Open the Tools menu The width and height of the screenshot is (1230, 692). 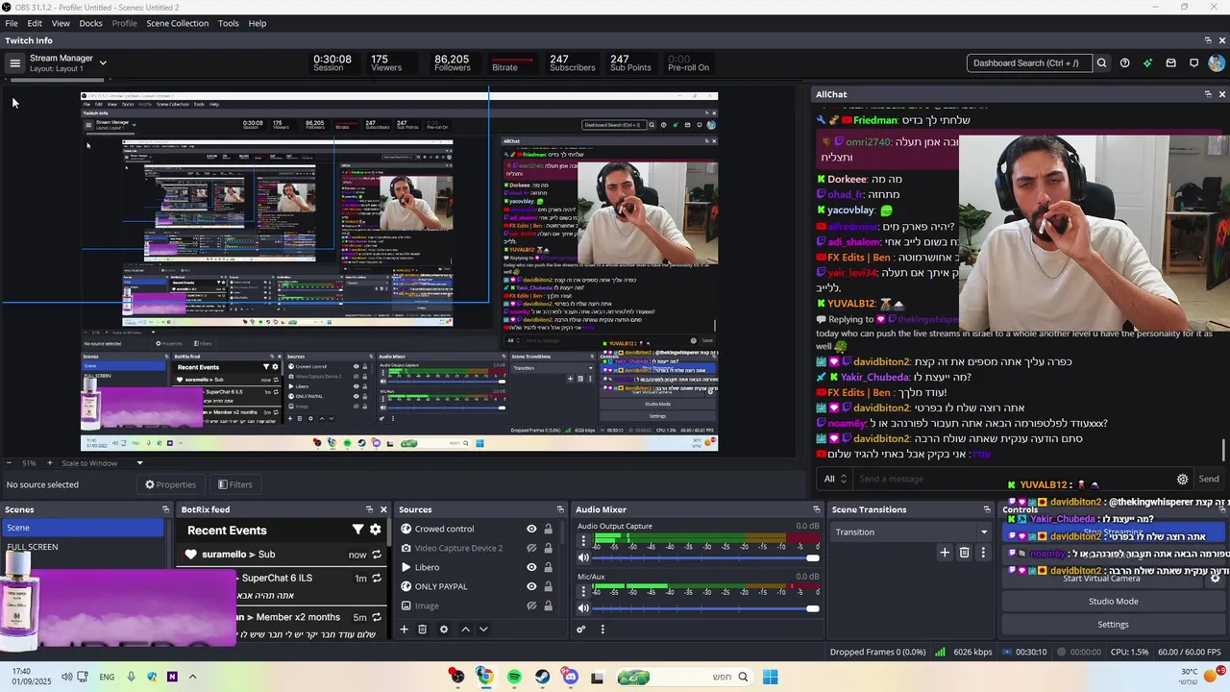[229, 23]
